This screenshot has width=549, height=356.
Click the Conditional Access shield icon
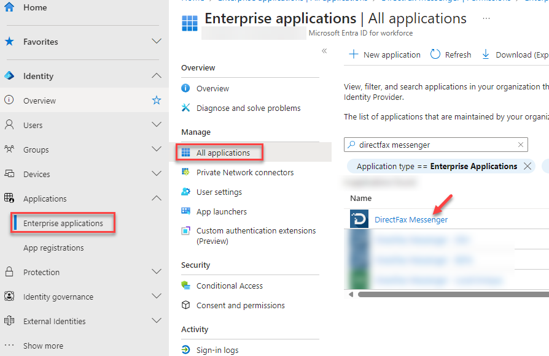pyautogui.click(x=186, y=286)
